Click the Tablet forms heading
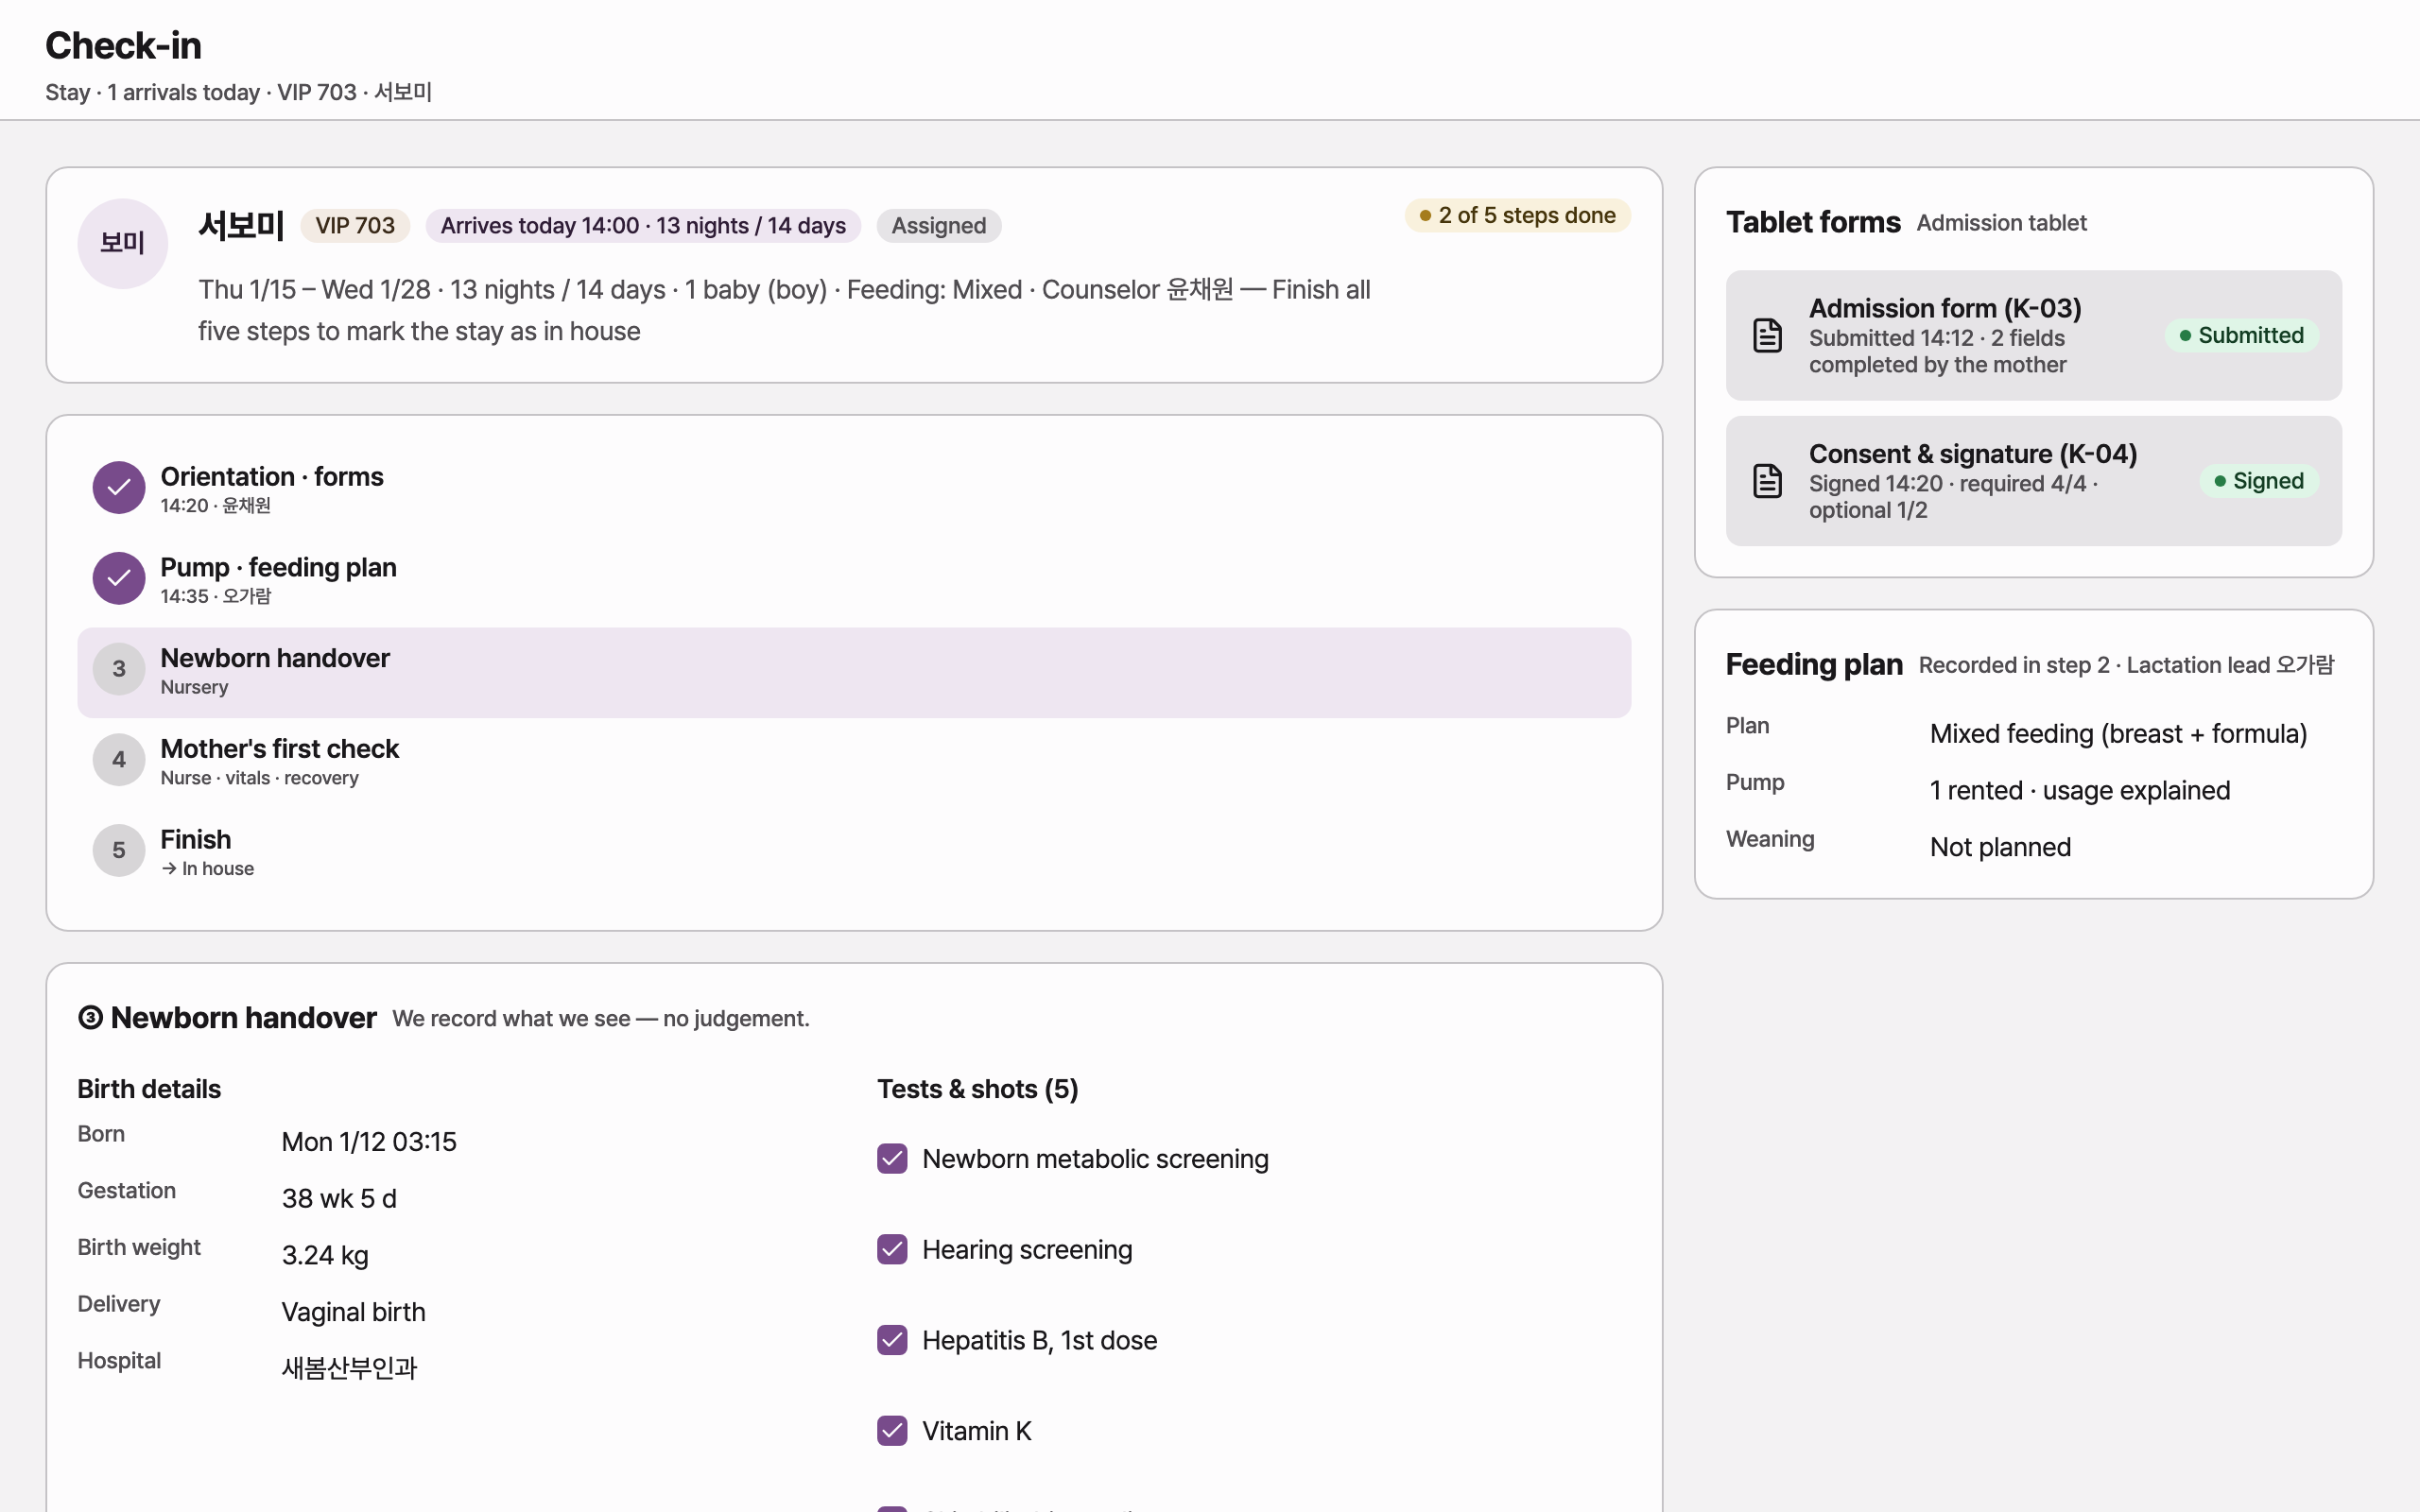2420x1512 pixels. pyautogui.click(x=1813, y=222)
